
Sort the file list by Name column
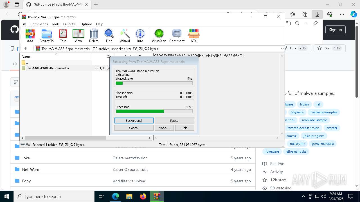56,56
